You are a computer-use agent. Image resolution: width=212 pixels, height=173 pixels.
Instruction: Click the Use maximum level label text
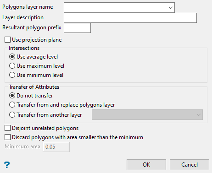pos(40,66)
